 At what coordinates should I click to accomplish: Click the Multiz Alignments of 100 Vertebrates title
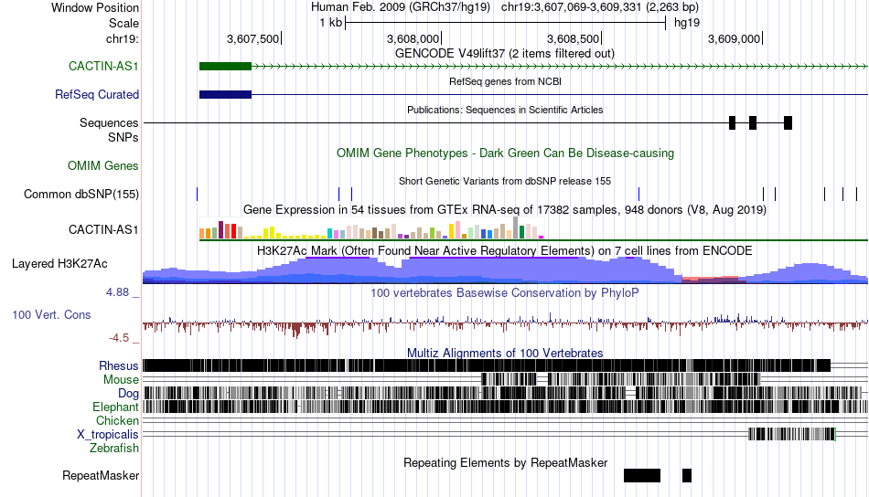pyautogui.click(x=505, y=353)
